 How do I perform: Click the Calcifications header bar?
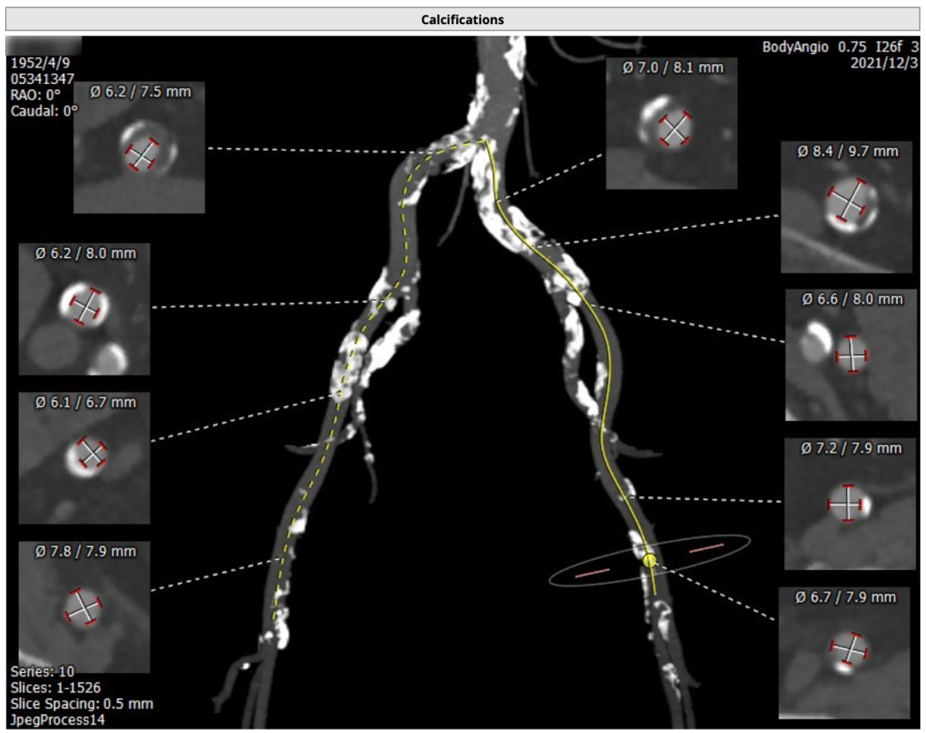(462, 19)
